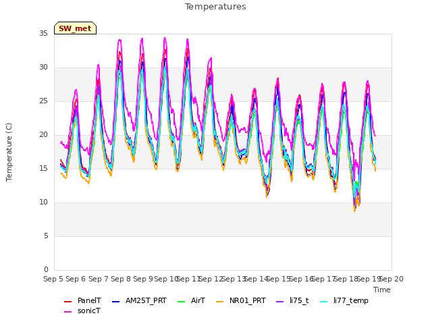Click the 0 y-axis tick label

tap(46, 269)
